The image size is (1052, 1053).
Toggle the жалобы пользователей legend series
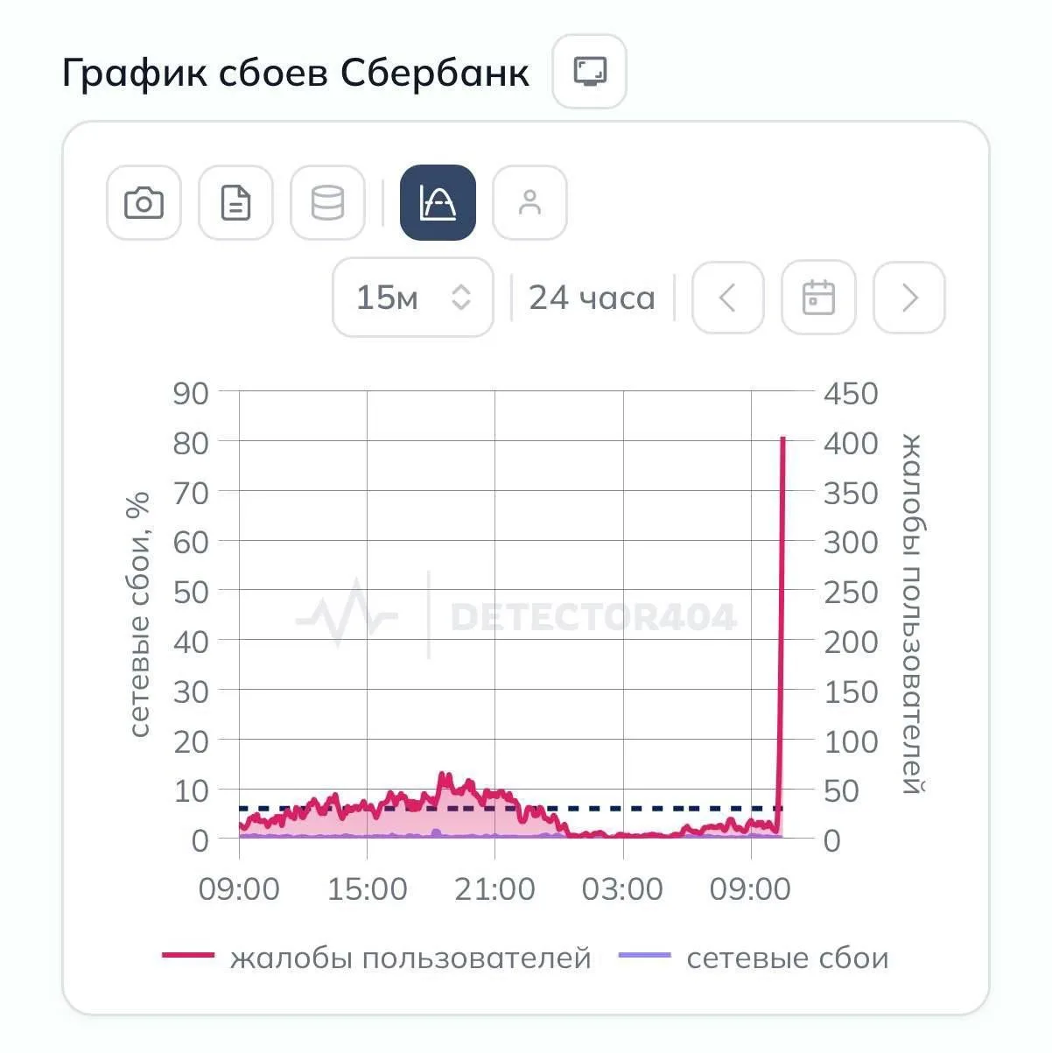coord(410,958)
